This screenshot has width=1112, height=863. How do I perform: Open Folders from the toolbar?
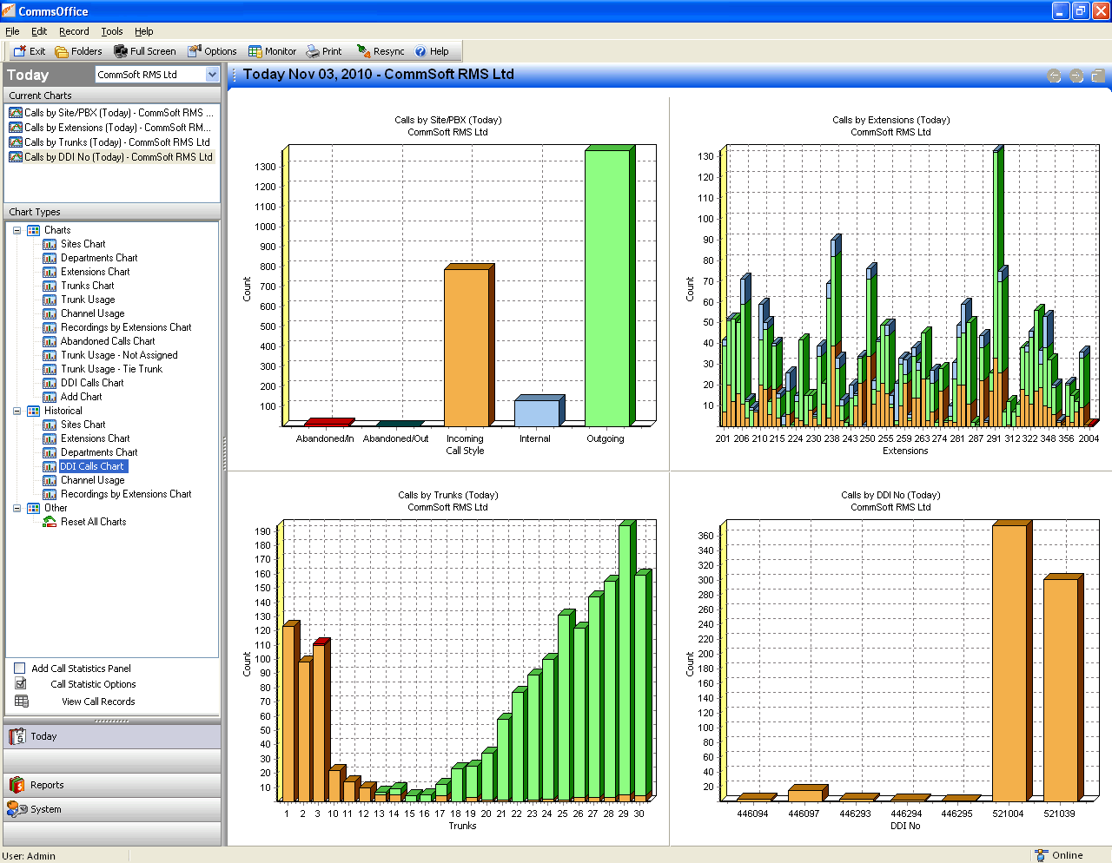click(78, 51)
